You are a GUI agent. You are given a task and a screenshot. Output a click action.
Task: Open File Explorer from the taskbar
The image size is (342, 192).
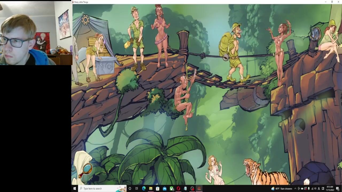(x=151, y=189)
